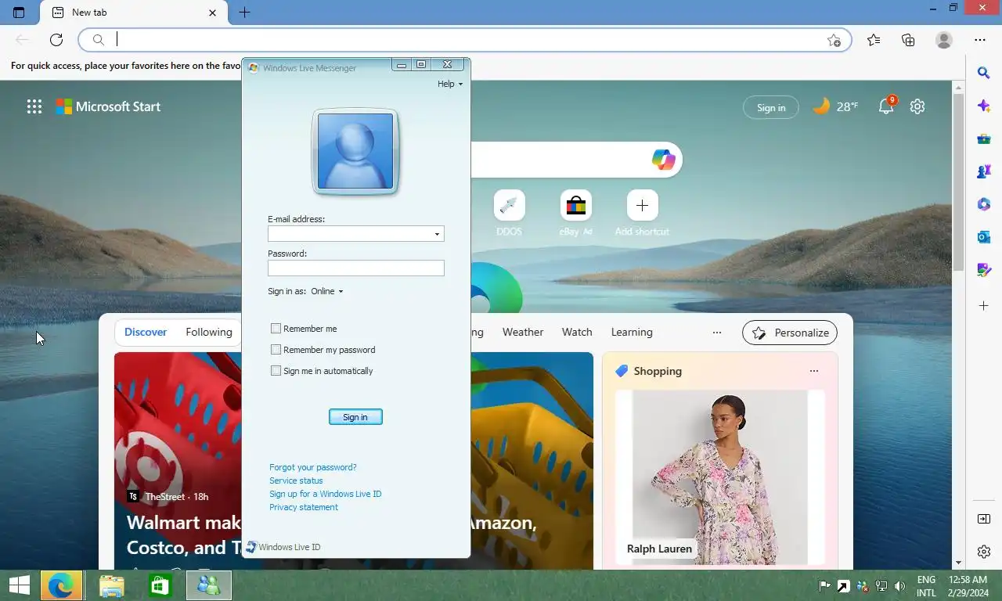Image resolution: width=1002 pixels, height=601 pixels.
Task: Open File Explorer from taskbar
Action: [x=111, y=585]
